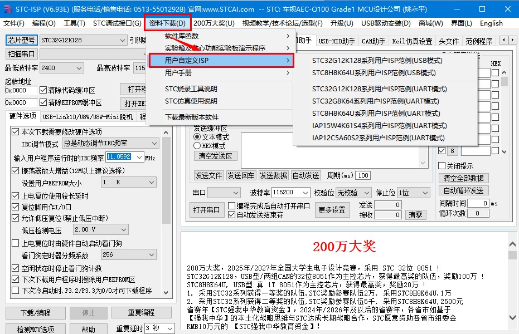
Task: Check the 关闭提示 checkbox
Action: (x=442, y=165)
